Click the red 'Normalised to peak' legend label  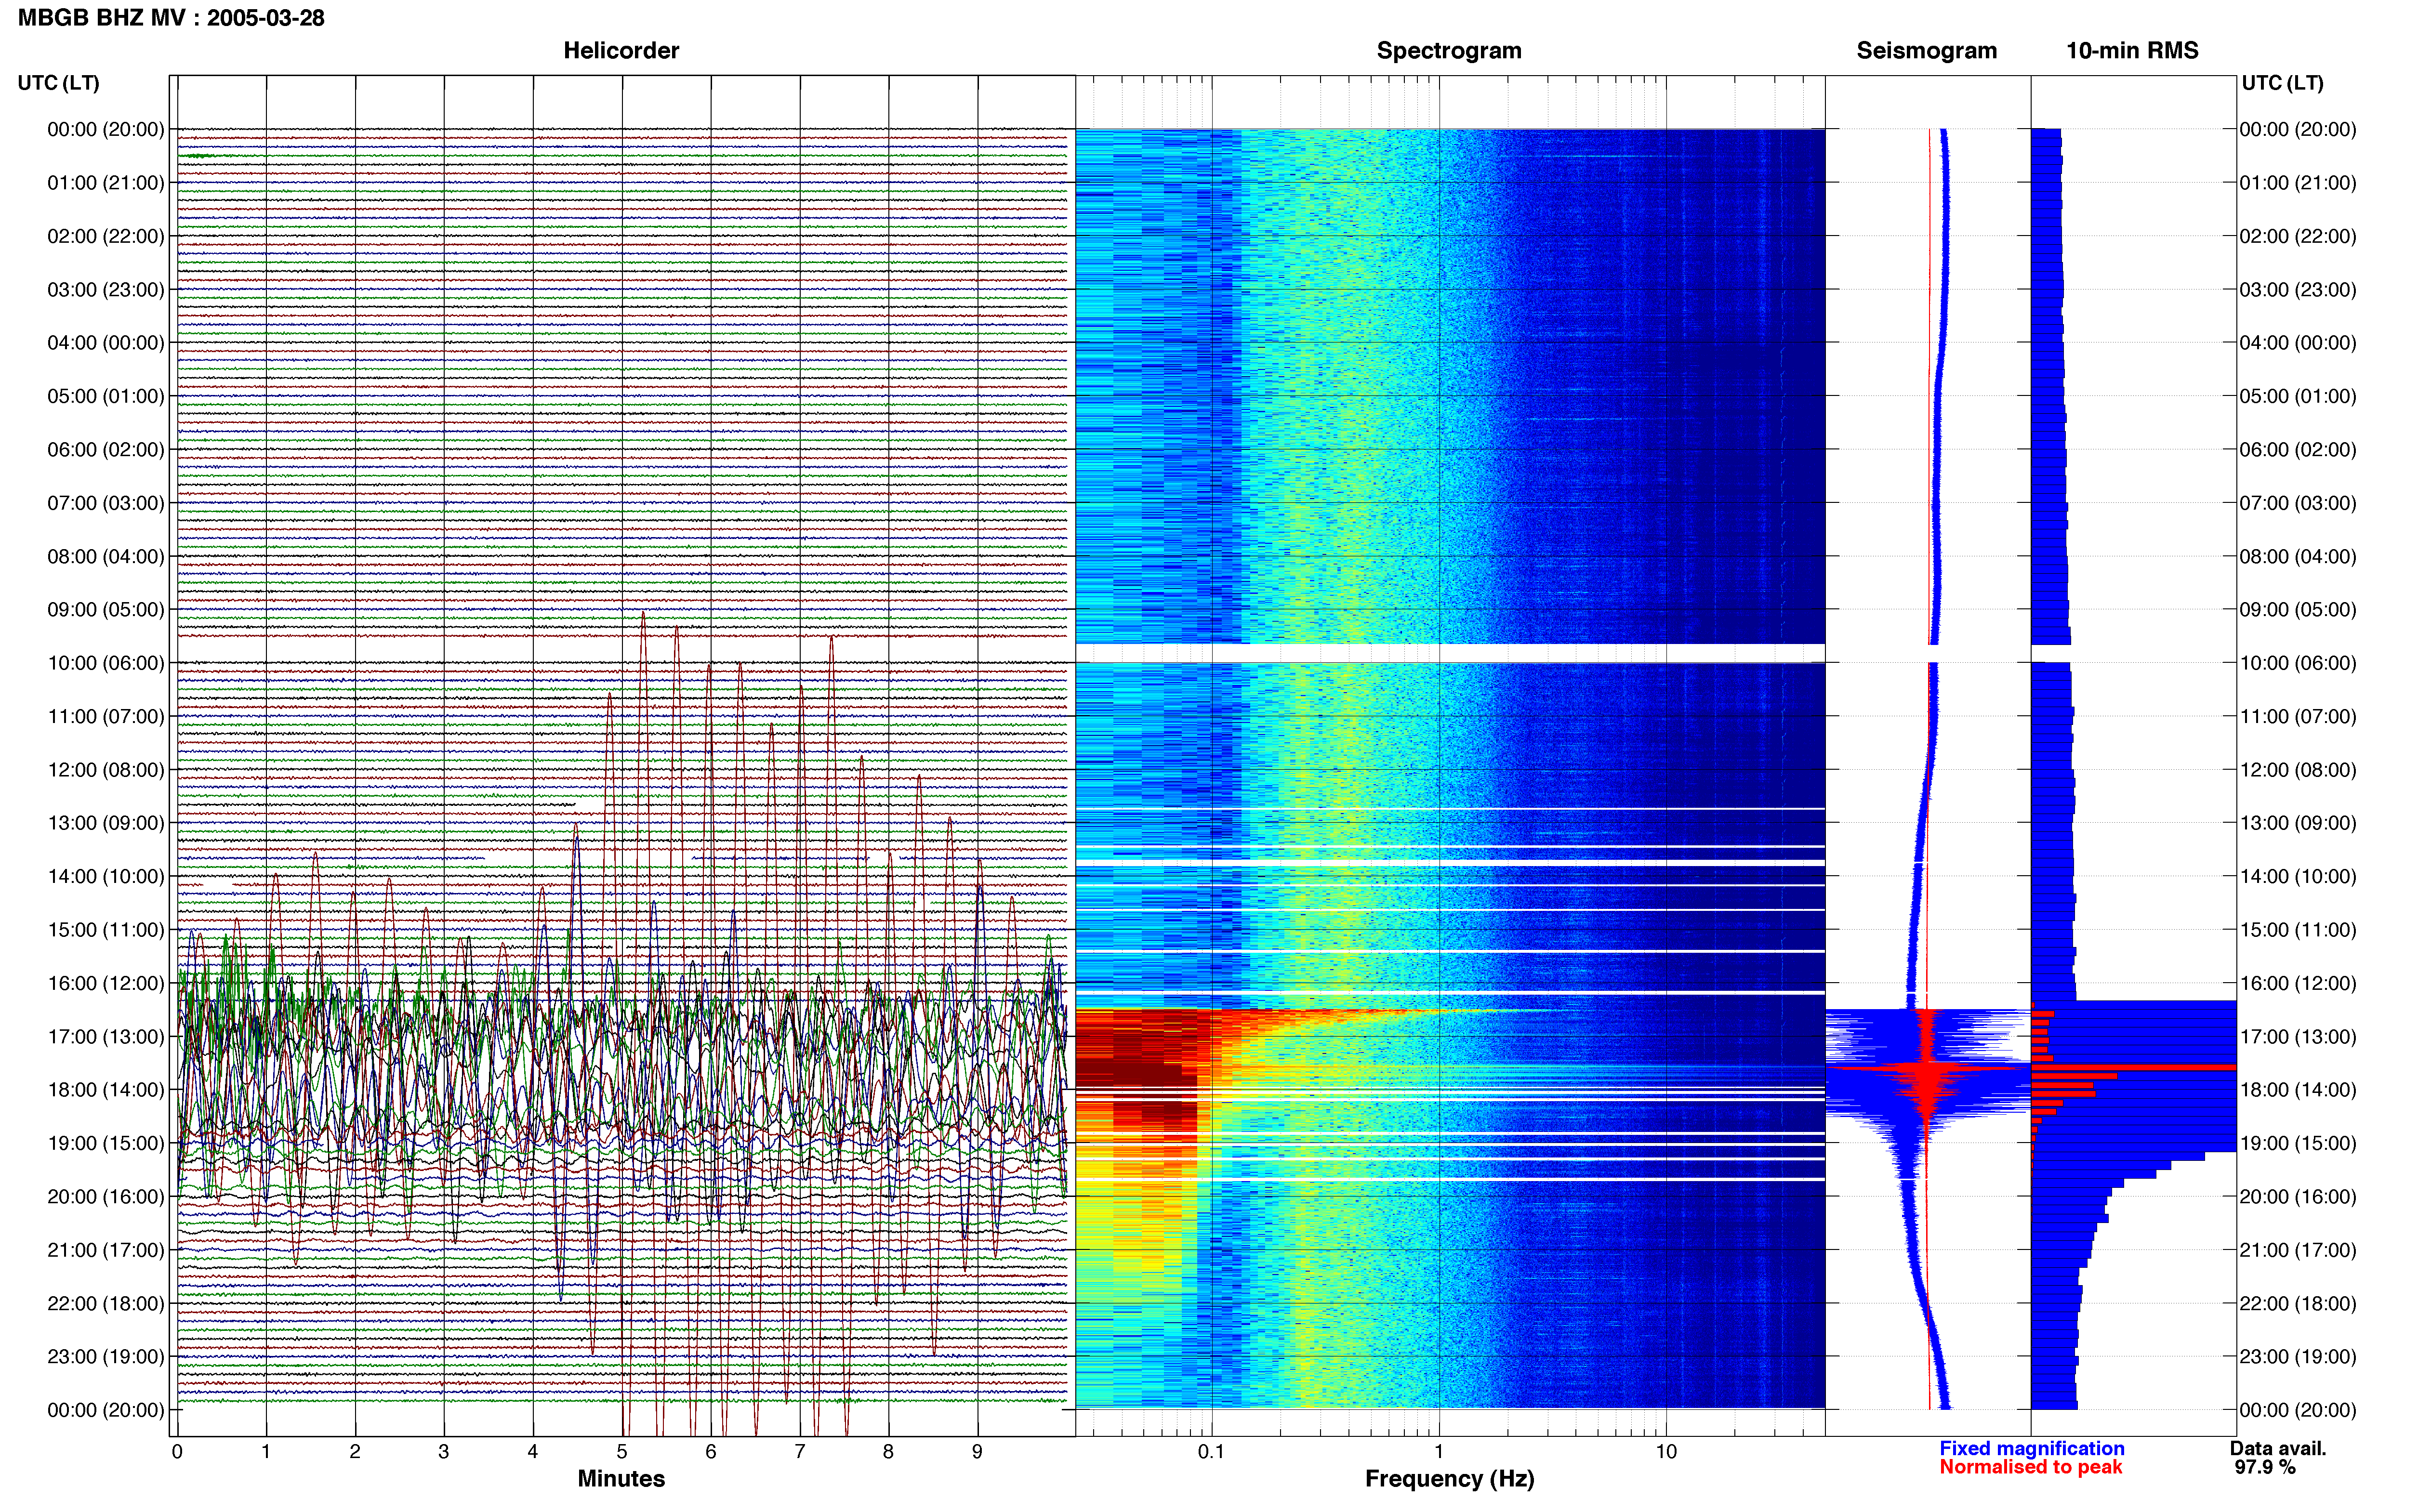point(2031,1468)
